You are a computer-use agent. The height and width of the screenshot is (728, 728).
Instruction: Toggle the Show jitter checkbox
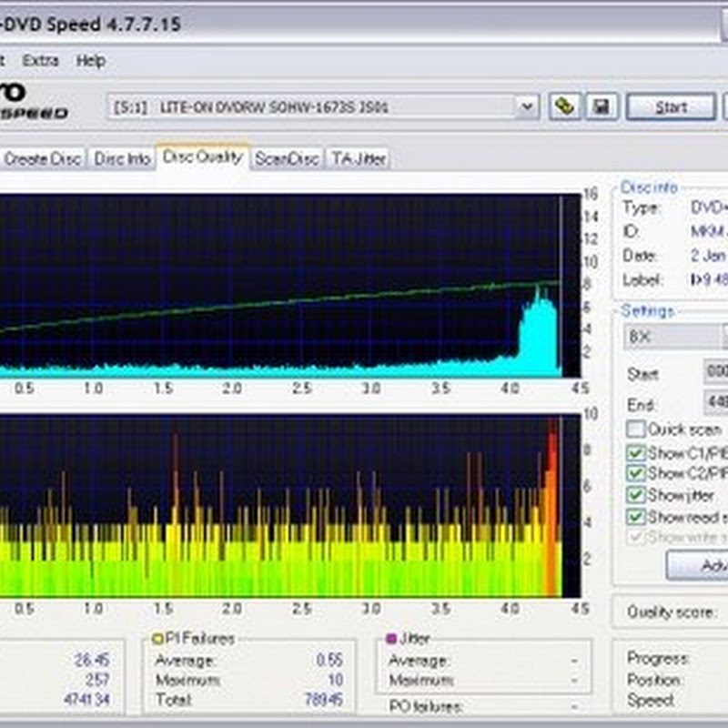coord(635,495)
